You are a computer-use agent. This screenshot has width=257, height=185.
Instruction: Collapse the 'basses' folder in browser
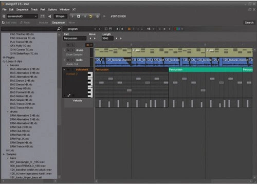pyautogui.click(x=8, y=65)
